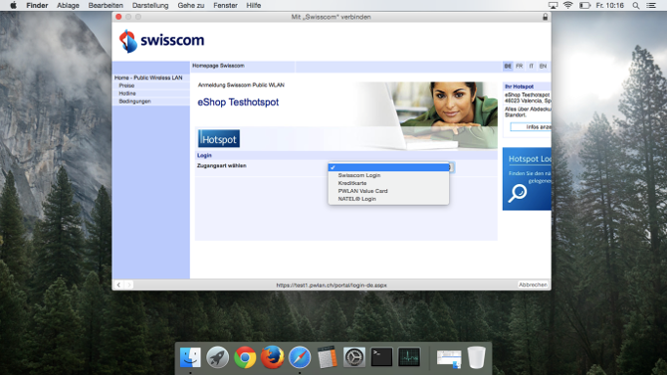The width and height of the screenshot is (667, 375).
Task: Open the Darstellung menu
Action: [x=150, y=6]
